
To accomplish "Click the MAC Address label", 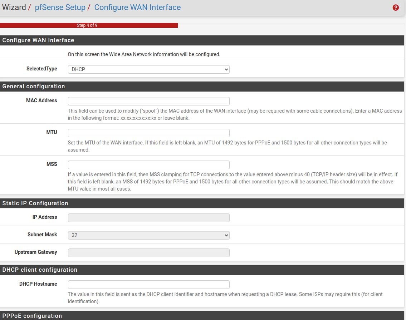I will [x=41, y=100].
